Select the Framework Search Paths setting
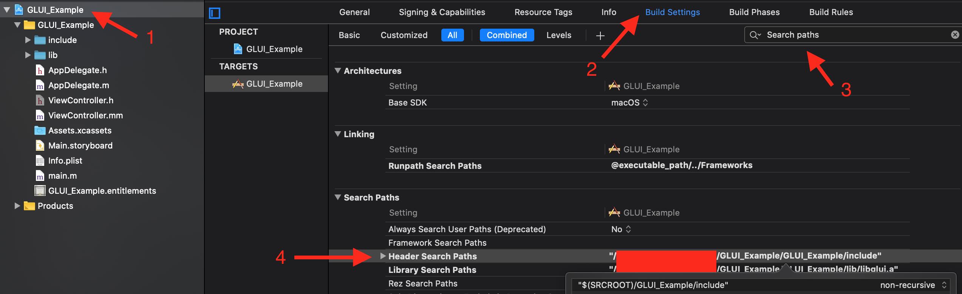The height and width of the screenshot is (294, 962). (x=437, y=243)
